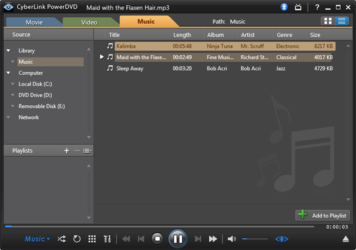Open player settings tools icon

pyautogui.click(x=107, y=239)
